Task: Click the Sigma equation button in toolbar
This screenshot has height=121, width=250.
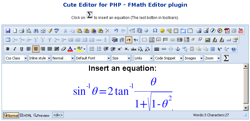Action: coord(226,58)
